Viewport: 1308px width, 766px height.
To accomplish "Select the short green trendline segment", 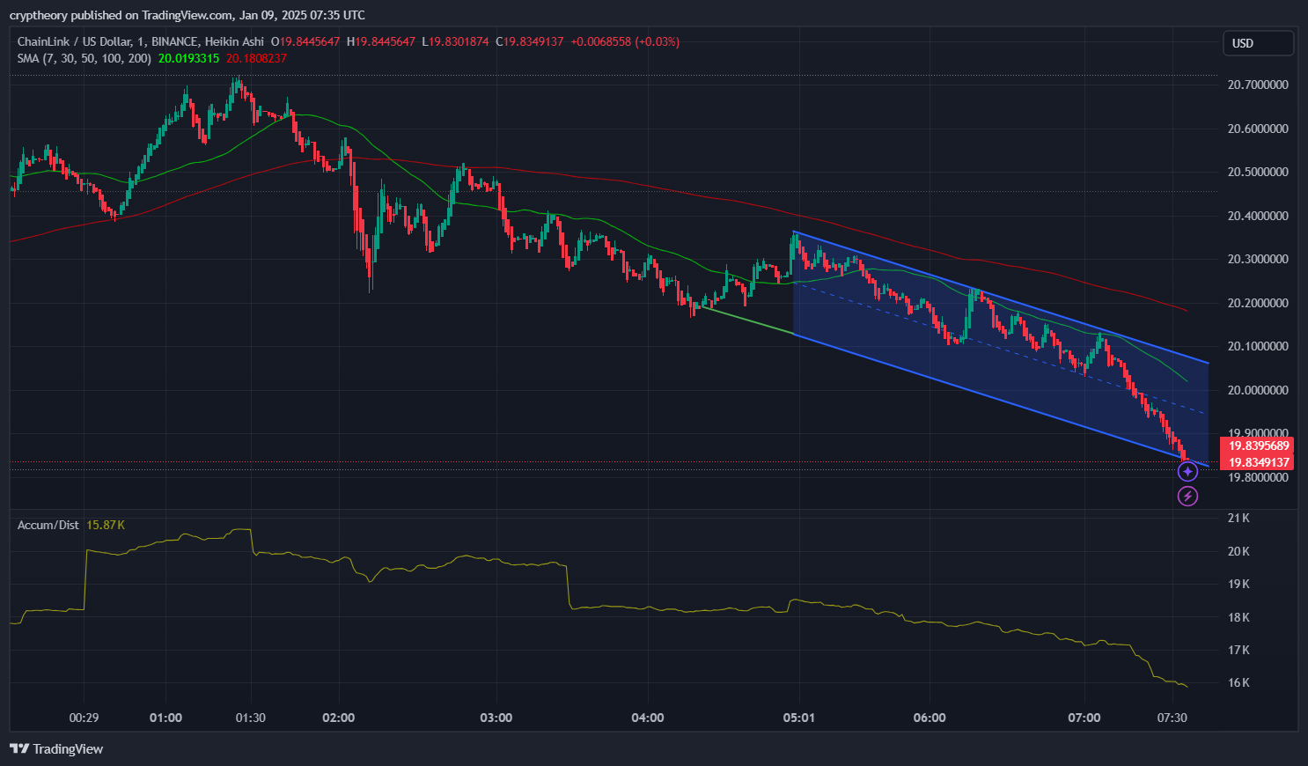I will coord(748,320).
